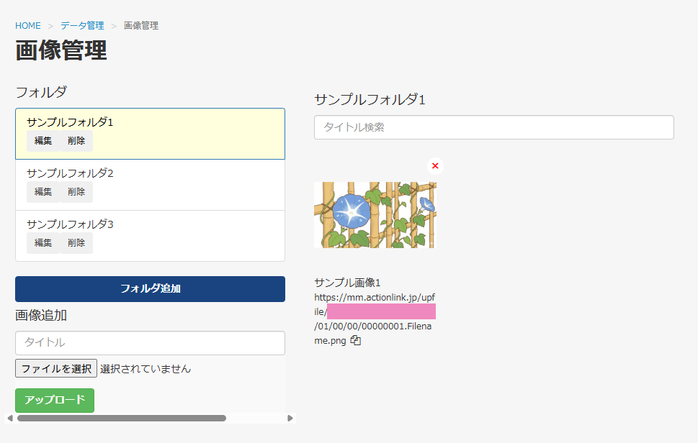Click 編集 under サンプルフォルダ3

pos(43,243)
